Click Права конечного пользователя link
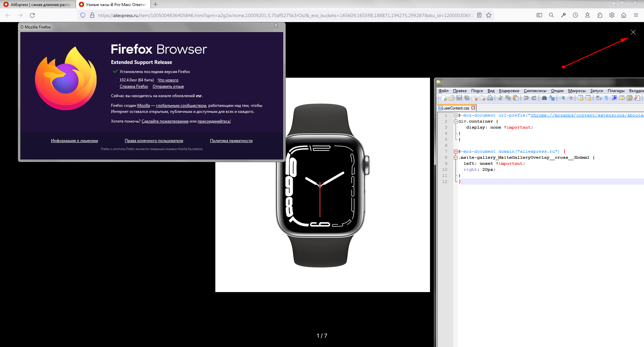 pos(154,141)
